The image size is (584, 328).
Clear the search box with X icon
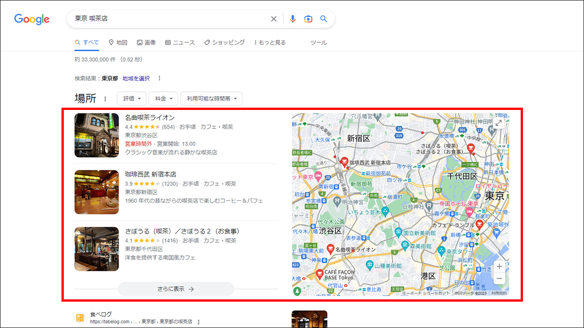[274, 19]
